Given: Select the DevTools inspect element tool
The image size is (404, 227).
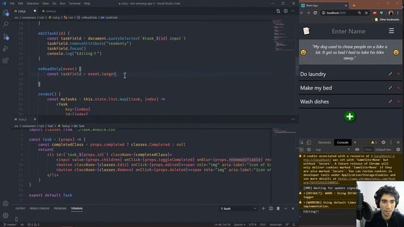Looking at the screenshot, I should pyautogui.click(x=302, y=143).
